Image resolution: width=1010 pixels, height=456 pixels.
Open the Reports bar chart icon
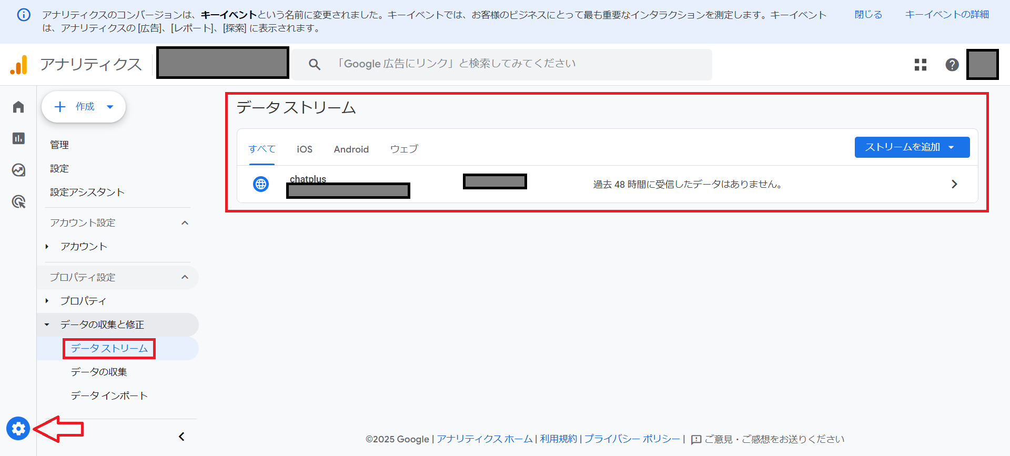(x=18, y=138)
